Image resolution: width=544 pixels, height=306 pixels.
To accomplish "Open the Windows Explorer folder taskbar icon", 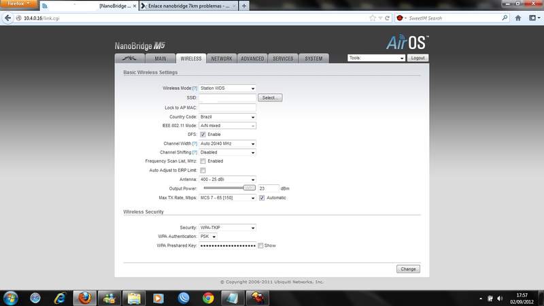I will (134, 298).
